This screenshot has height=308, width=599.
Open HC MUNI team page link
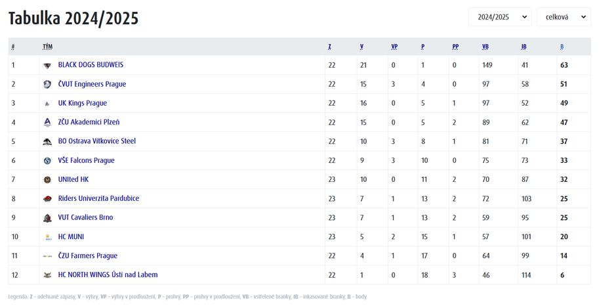[71, 236]
